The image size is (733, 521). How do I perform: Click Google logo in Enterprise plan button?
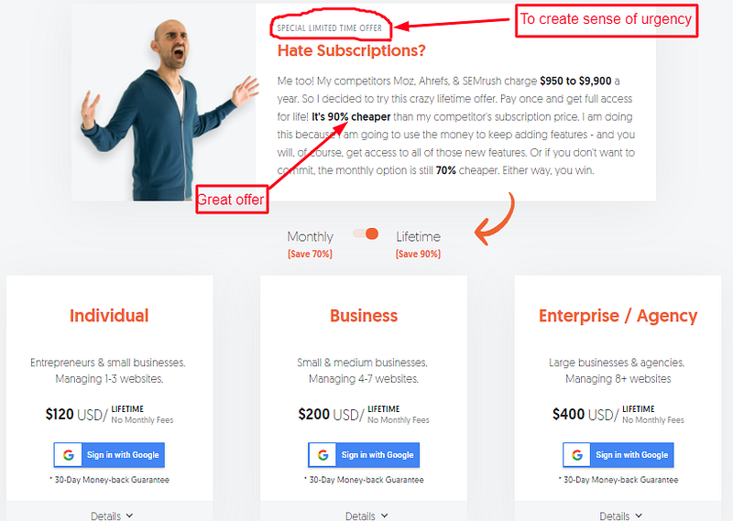tap(577, 455)
